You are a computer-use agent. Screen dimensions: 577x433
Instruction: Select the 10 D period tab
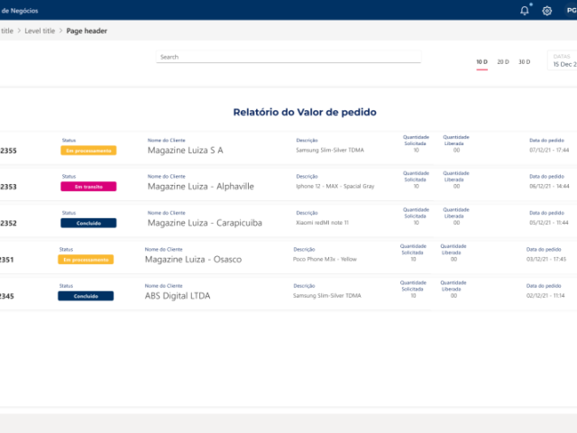(x=481, y=62)
